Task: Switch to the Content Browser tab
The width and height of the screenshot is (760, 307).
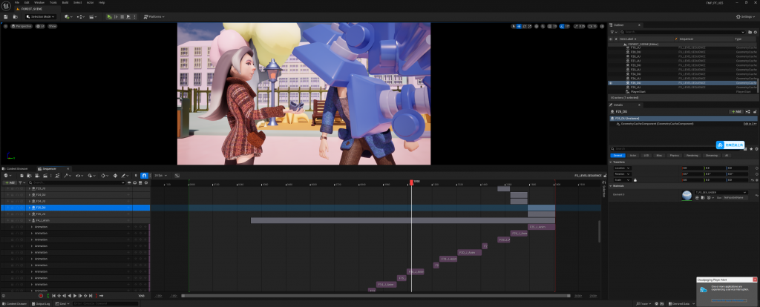Action: (16, 169)
